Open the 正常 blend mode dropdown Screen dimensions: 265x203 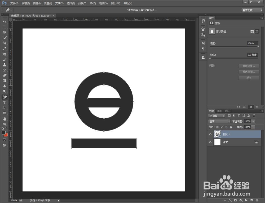[219, 121]
